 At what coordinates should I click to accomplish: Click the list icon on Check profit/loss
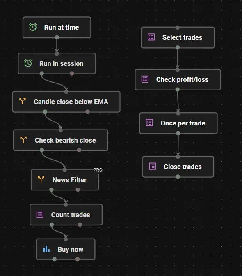[145, 79]
